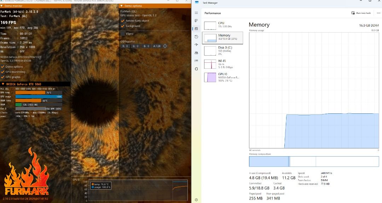This screenshot has height=203, width=382.
Task: Click the PCI IDs device line
Action: (x=28, y=89)
